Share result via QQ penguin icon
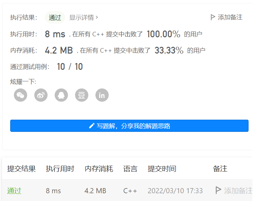The image size is (253, 201). [x=61, y=95]
